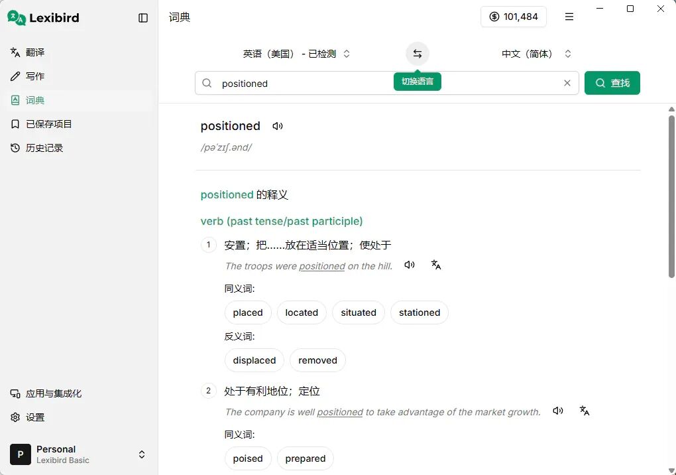Clear the search field text

[567, 83]
